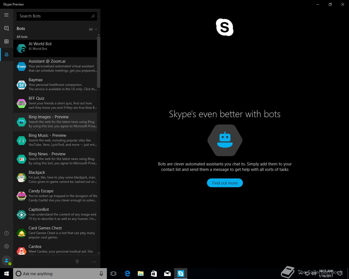Click the search magnifier icon
This screenshot has height=279, width=349.
(93, 16)
